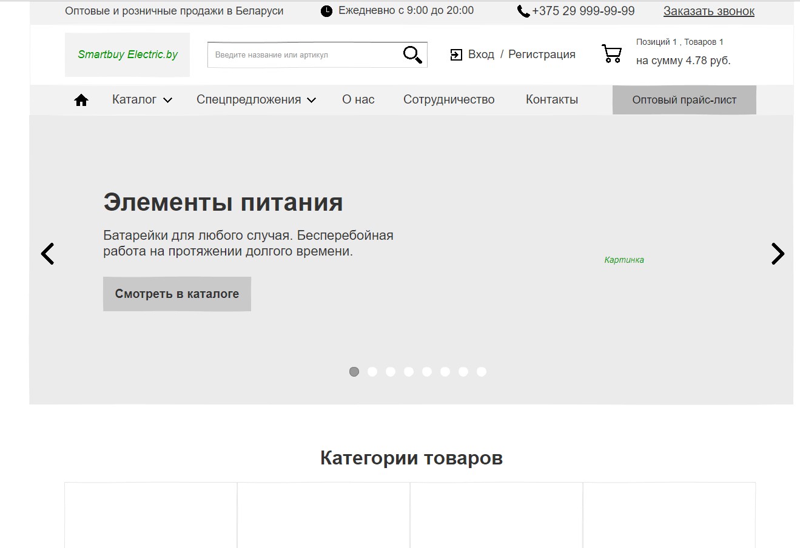
Task: Open the Сотрудничество menu item
Action: coord(449,100)
